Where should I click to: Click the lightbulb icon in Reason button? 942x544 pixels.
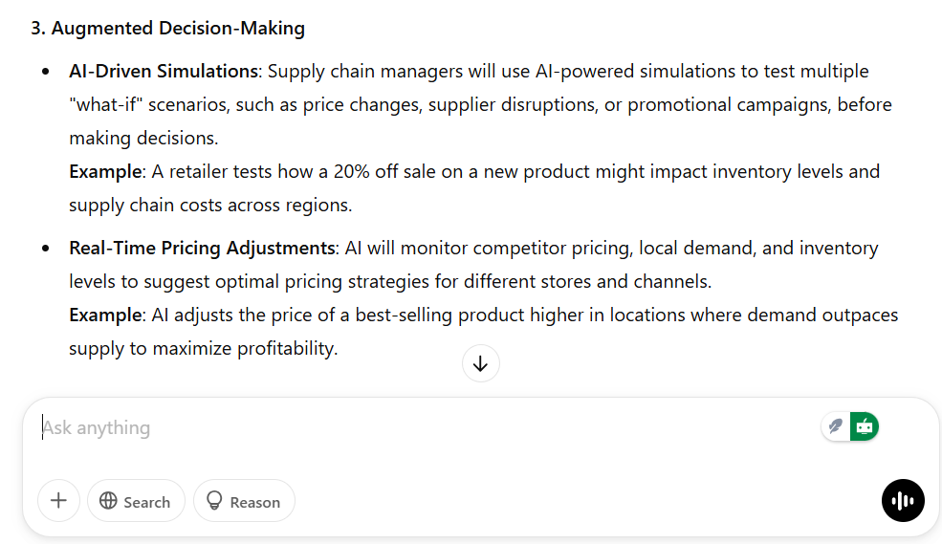pyautogui.click(x=214, y=501)
